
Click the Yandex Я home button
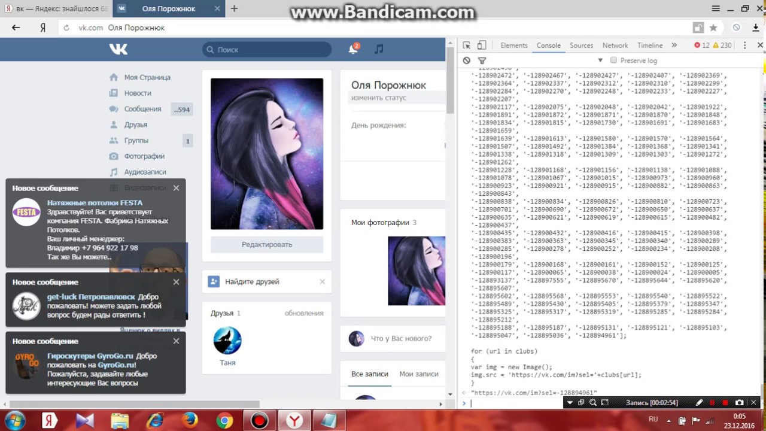pyautogui.click(x=43, y=28)
